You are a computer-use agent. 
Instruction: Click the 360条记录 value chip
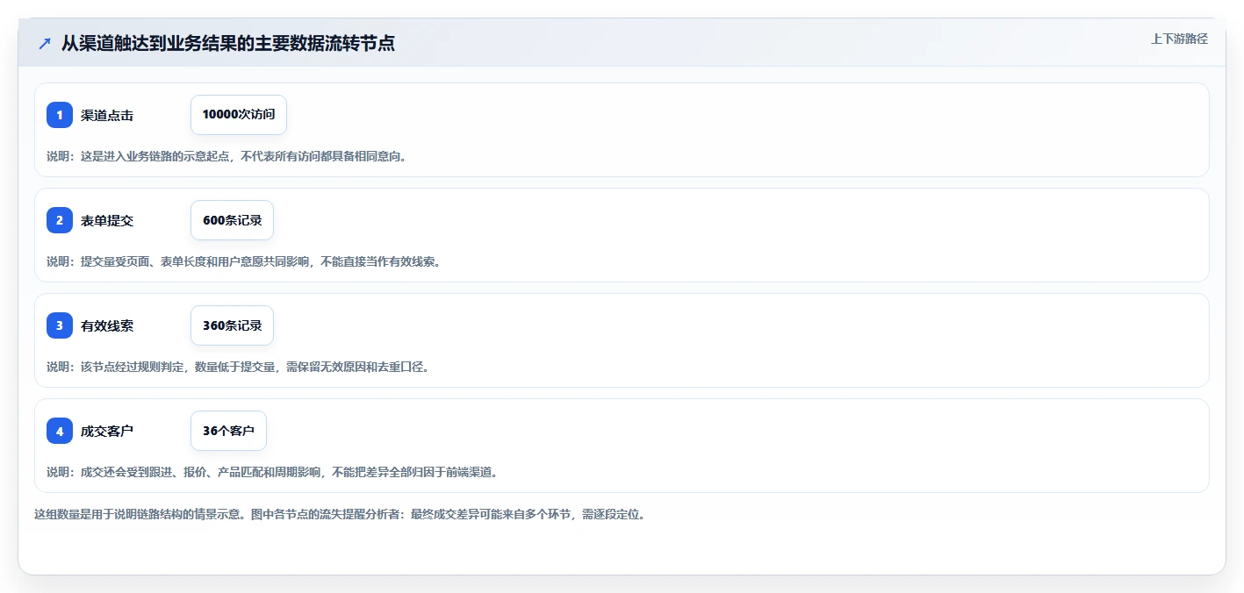click(x=232, y=325)
